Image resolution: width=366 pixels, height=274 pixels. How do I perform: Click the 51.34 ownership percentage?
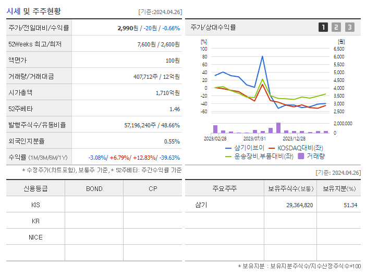pyautogui.click(x=350, y=205)
